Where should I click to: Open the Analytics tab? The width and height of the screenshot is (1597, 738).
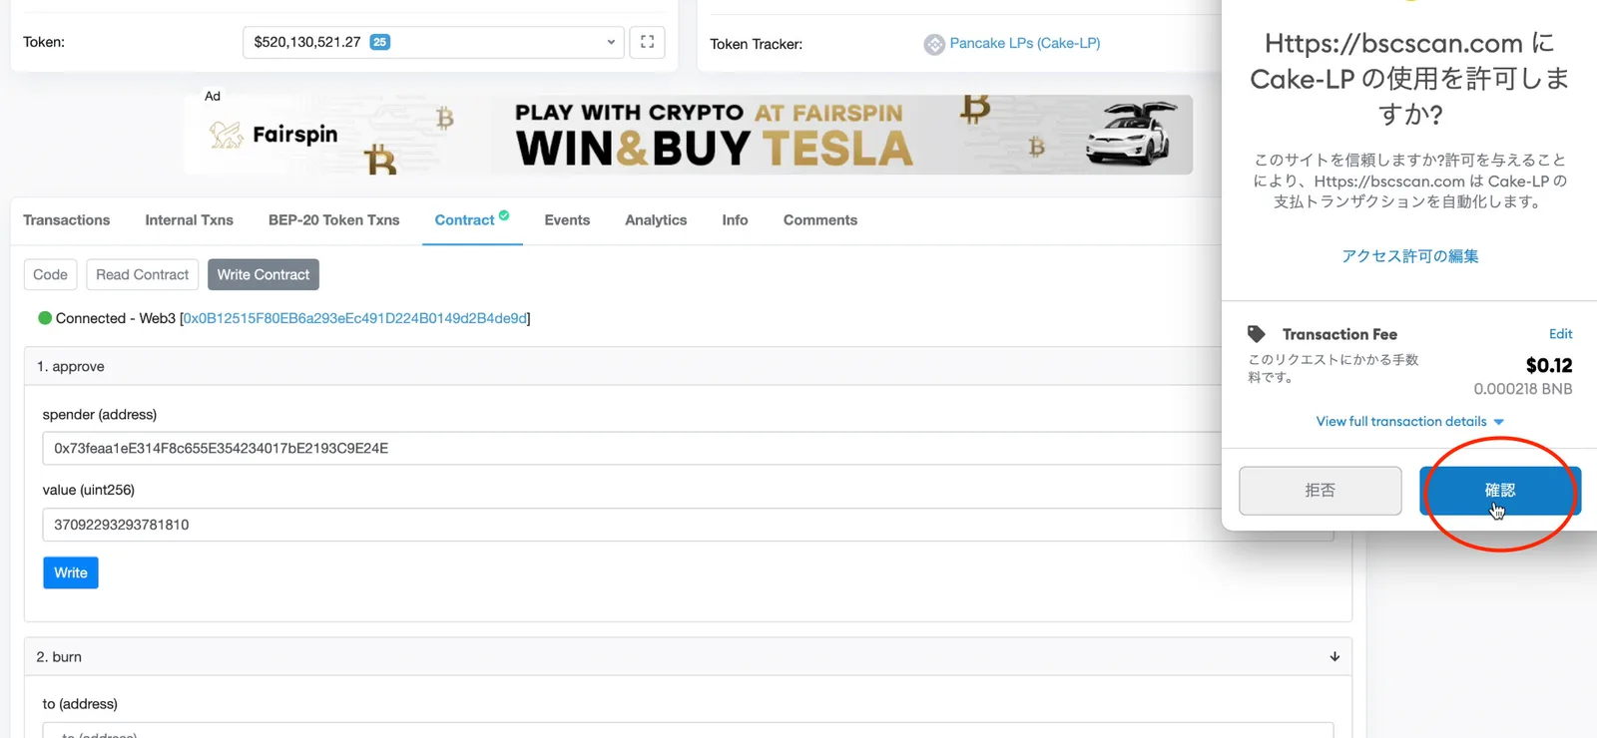[x=656, y=220]
